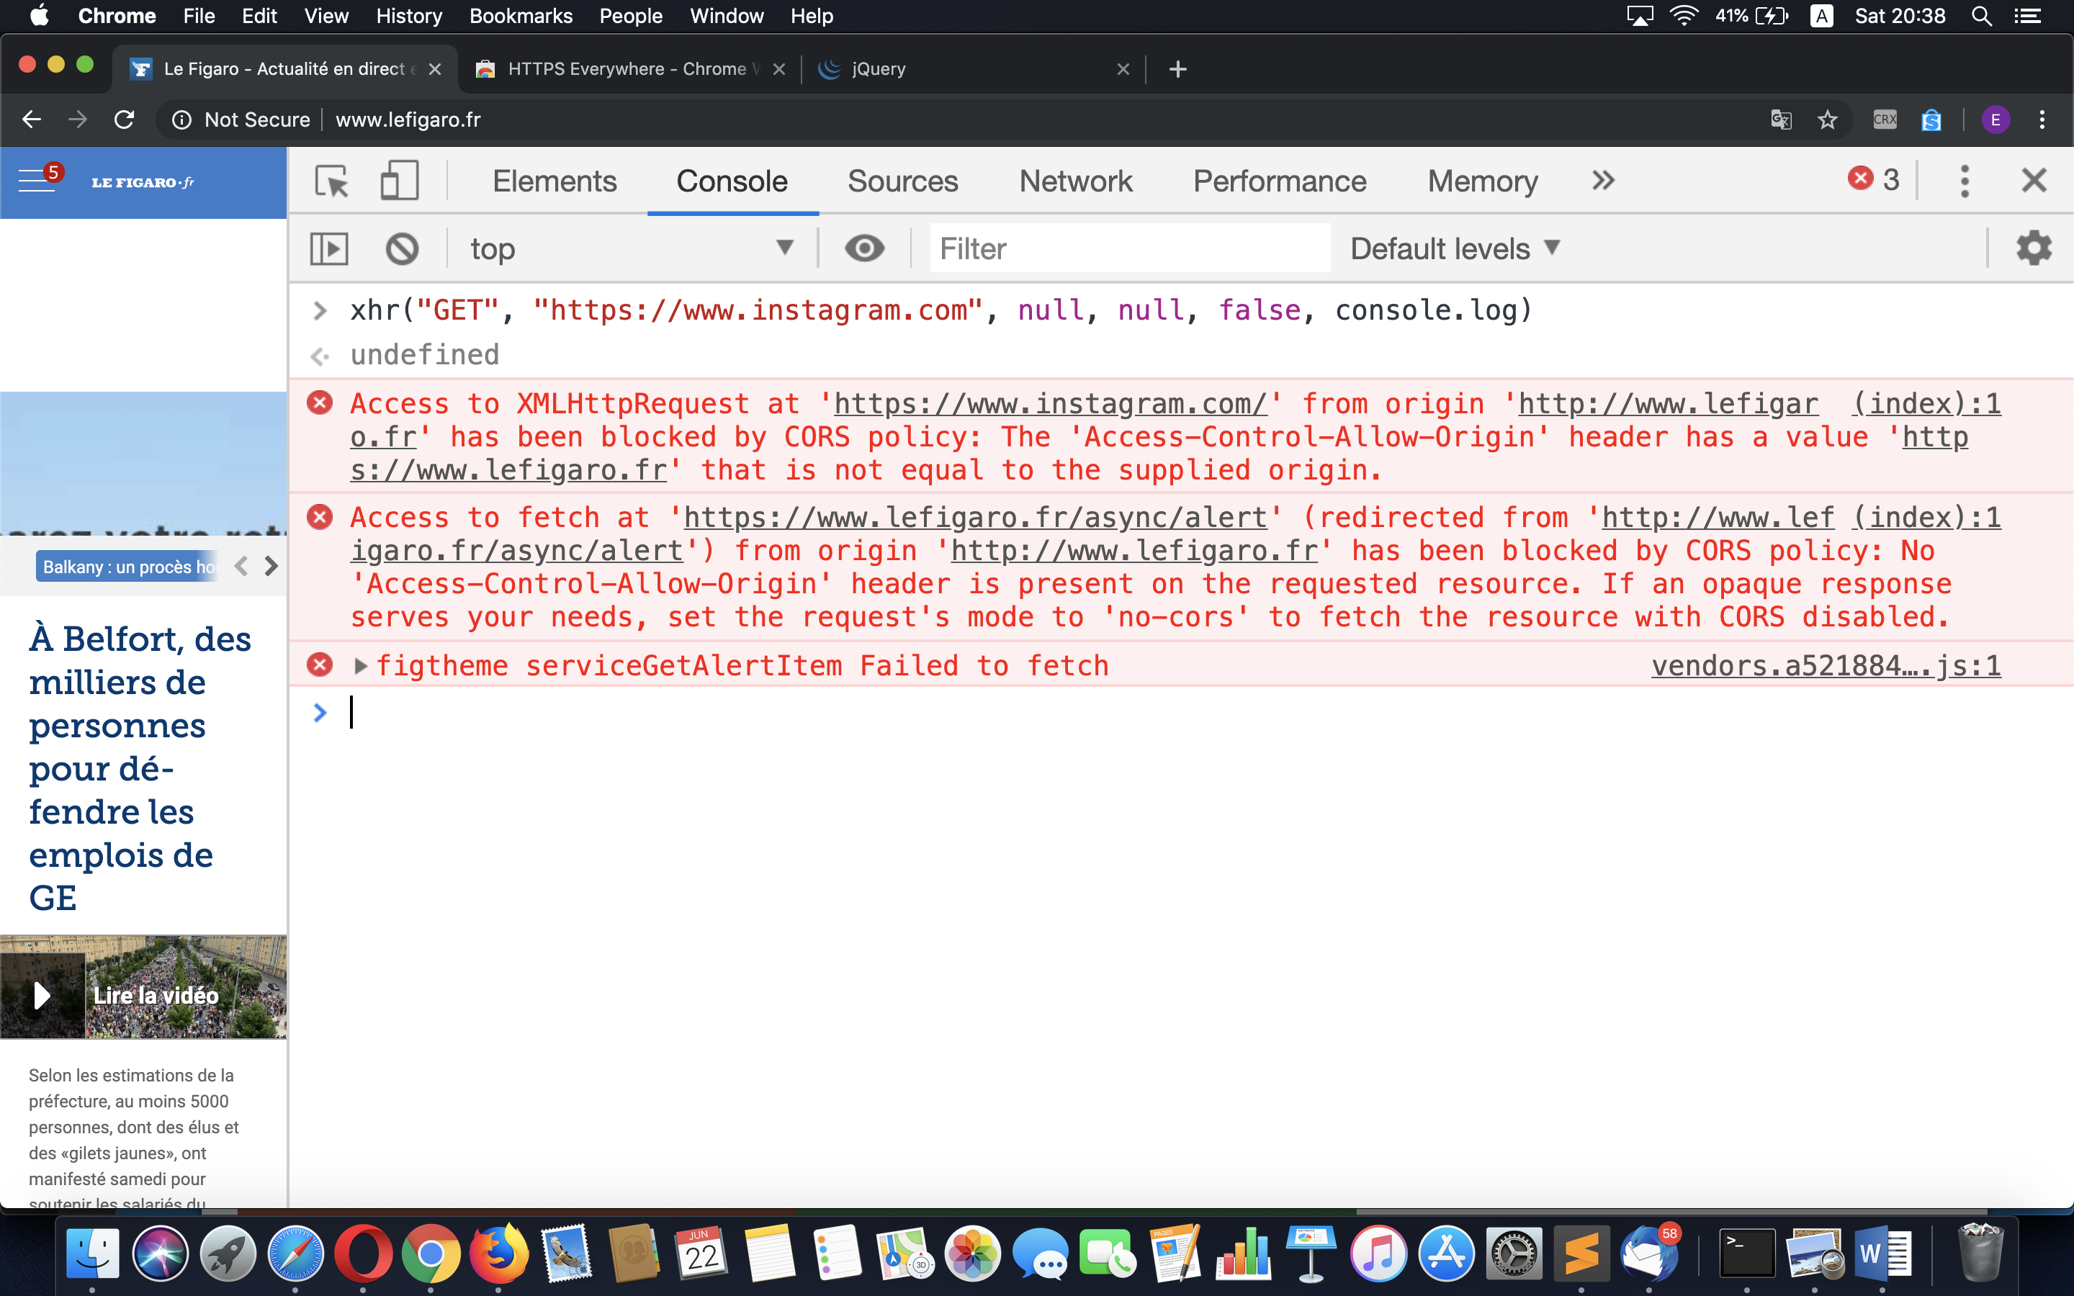
Task: Open the Memory tab
Action: pos(1483,181)
